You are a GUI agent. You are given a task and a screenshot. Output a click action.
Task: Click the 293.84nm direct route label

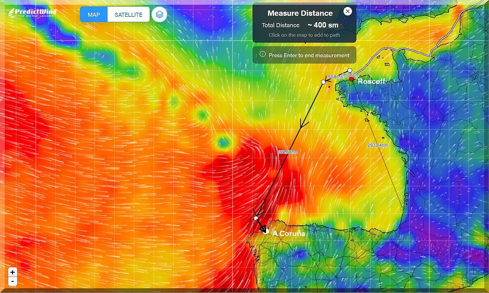click(378, 145)
